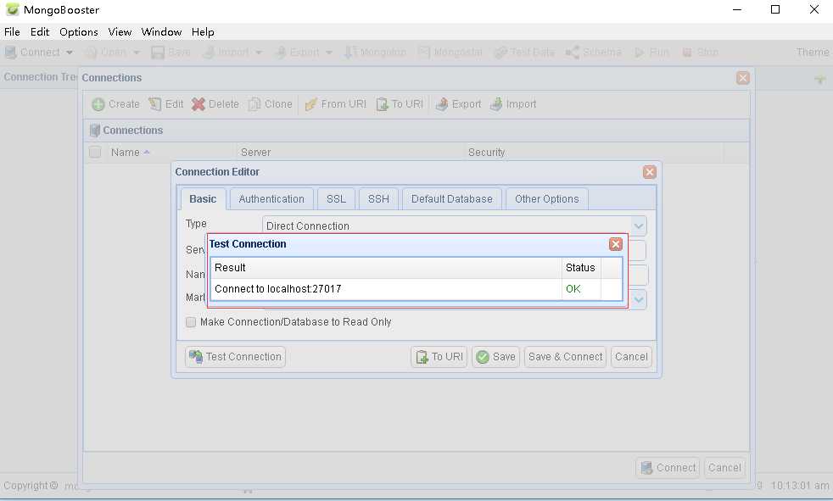Toggle Make Connection/Database to Read Only
The height and width of the screenshot is (501, 833).
(x=191, y=322)
